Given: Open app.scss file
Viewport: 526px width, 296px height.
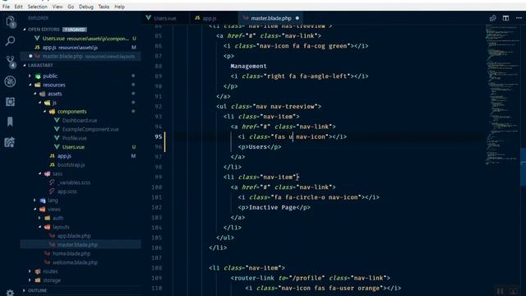Looking at the screenshot, I should pyautogui.click(x=67, y=192).
